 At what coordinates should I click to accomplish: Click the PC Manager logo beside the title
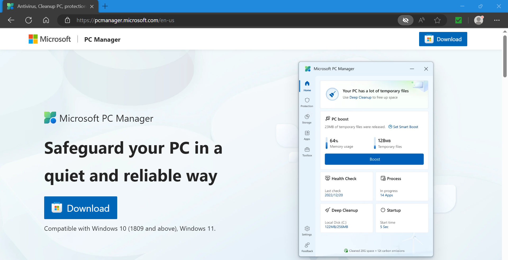click(50, 118)
